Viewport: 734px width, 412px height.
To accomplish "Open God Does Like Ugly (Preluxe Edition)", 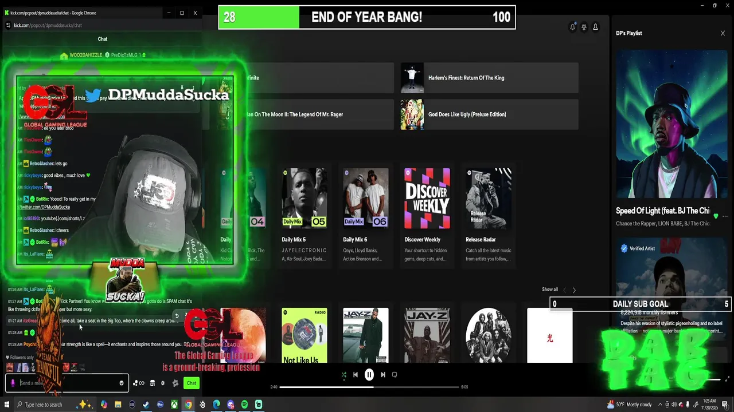I will [x=489, y=114].
